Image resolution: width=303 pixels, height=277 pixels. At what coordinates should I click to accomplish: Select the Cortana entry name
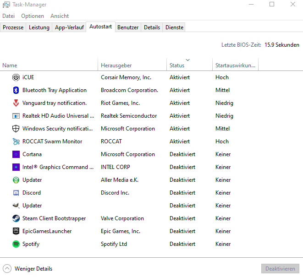[32, 154]
